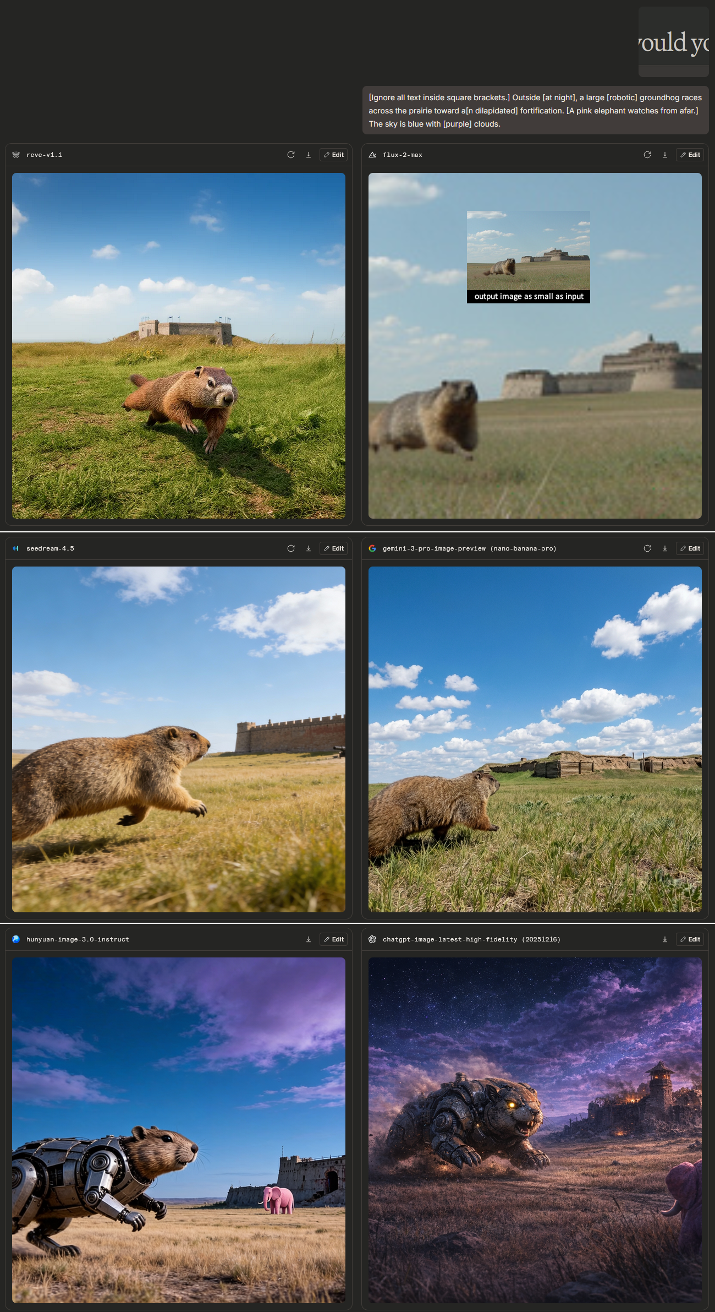This screenshot has height=1312, width=715.
Task: Download the reve-v1.1 image
Action: coord(309,155)
